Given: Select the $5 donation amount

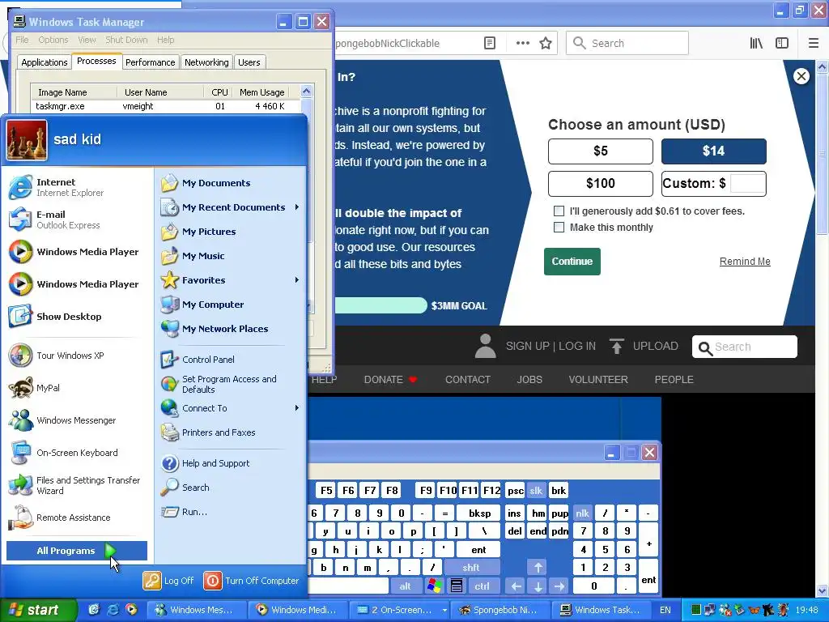Looking at the screenshot, I should click(601, 151).
